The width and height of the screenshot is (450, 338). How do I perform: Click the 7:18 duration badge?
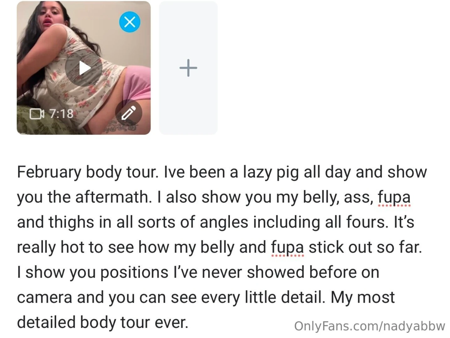(61, 114)
